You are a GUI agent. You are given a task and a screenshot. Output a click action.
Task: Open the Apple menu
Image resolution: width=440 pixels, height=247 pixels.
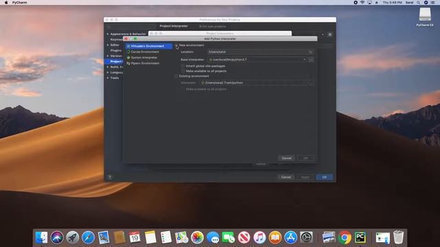(x=6, y=2)
